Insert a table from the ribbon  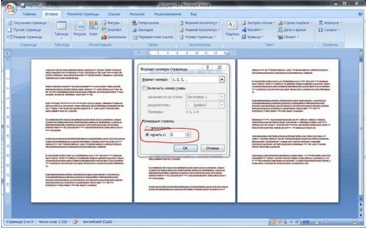pyautogui.click(x=61, y=30)
